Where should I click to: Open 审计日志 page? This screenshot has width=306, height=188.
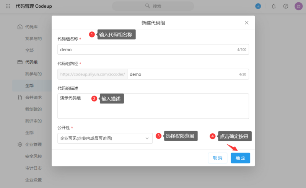coord(33,168)
